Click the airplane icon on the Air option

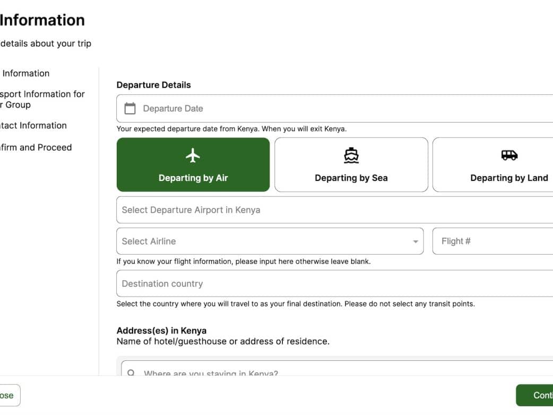point(193,155)
